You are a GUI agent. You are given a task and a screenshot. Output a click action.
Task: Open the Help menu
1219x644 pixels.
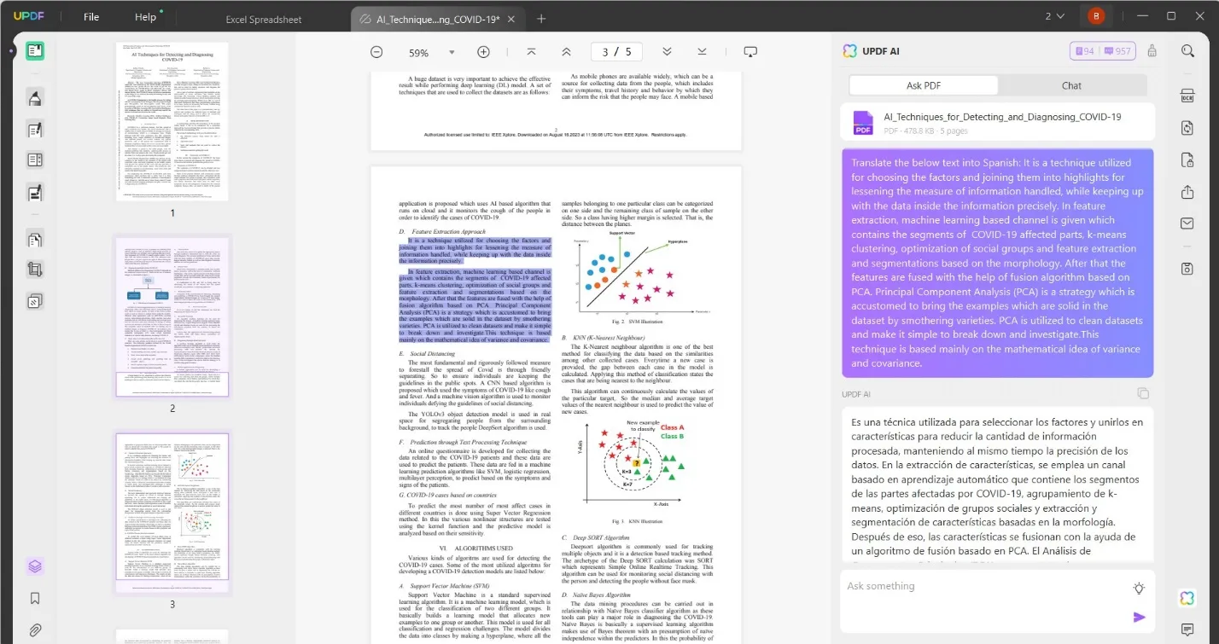(x=146, y=17)
